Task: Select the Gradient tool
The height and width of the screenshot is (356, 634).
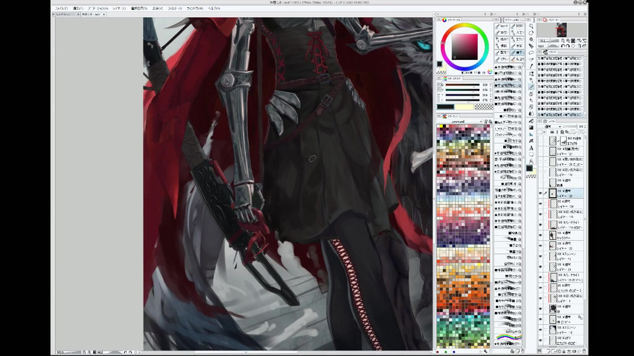Action: click(531, 127)
